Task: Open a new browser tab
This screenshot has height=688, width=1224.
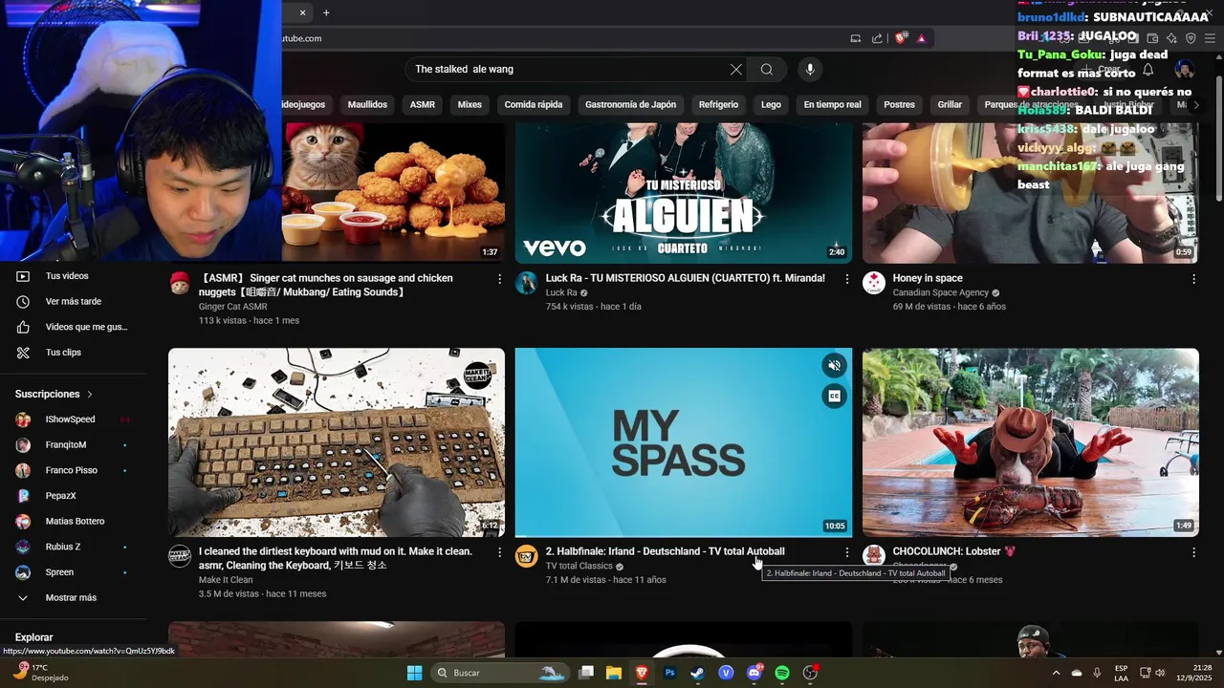Action: tap(326, 12)
